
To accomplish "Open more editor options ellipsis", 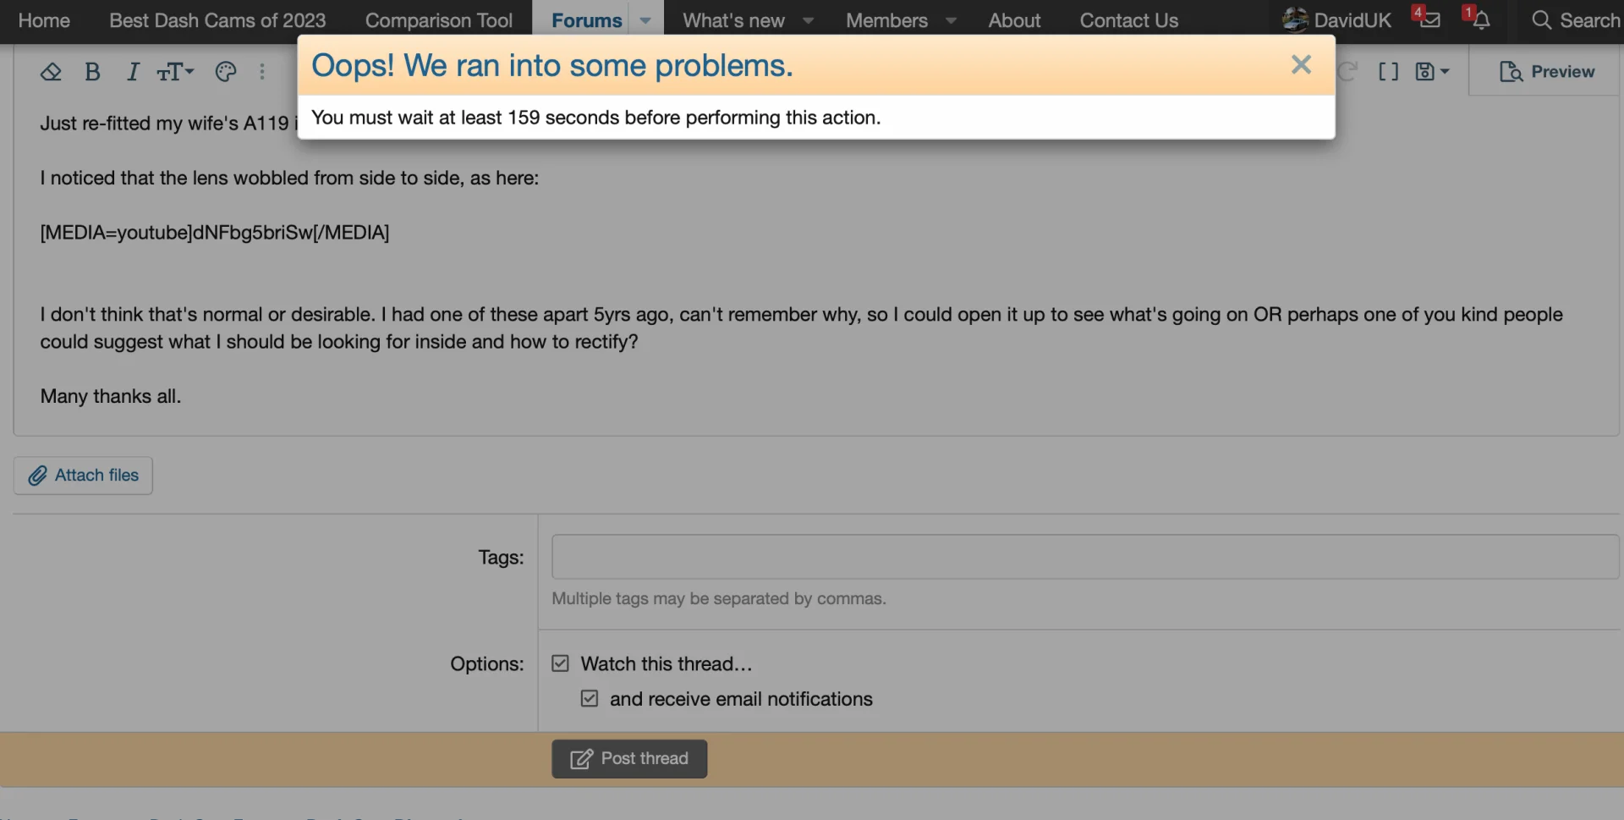I will 262,72.
